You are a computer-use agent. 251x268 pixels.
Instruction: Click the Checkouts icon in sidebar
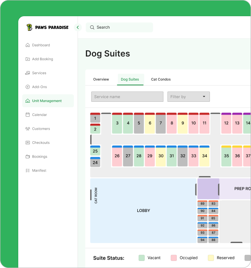point(28,143)
